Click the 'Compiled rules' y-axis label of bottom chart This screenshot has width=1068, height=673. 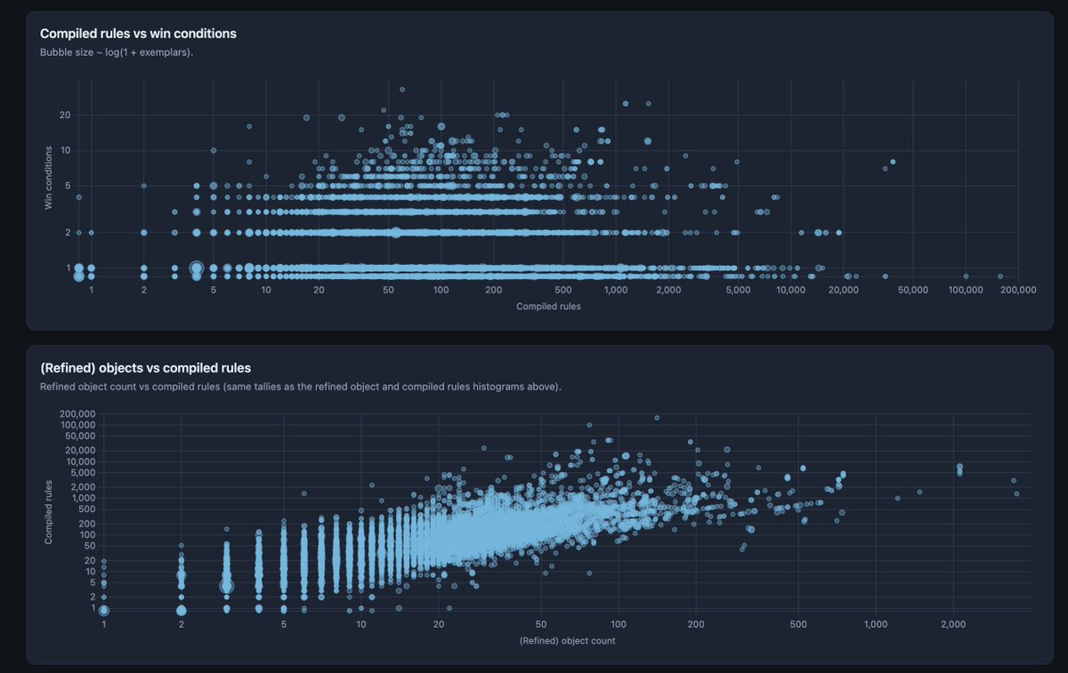click(51, 512)
